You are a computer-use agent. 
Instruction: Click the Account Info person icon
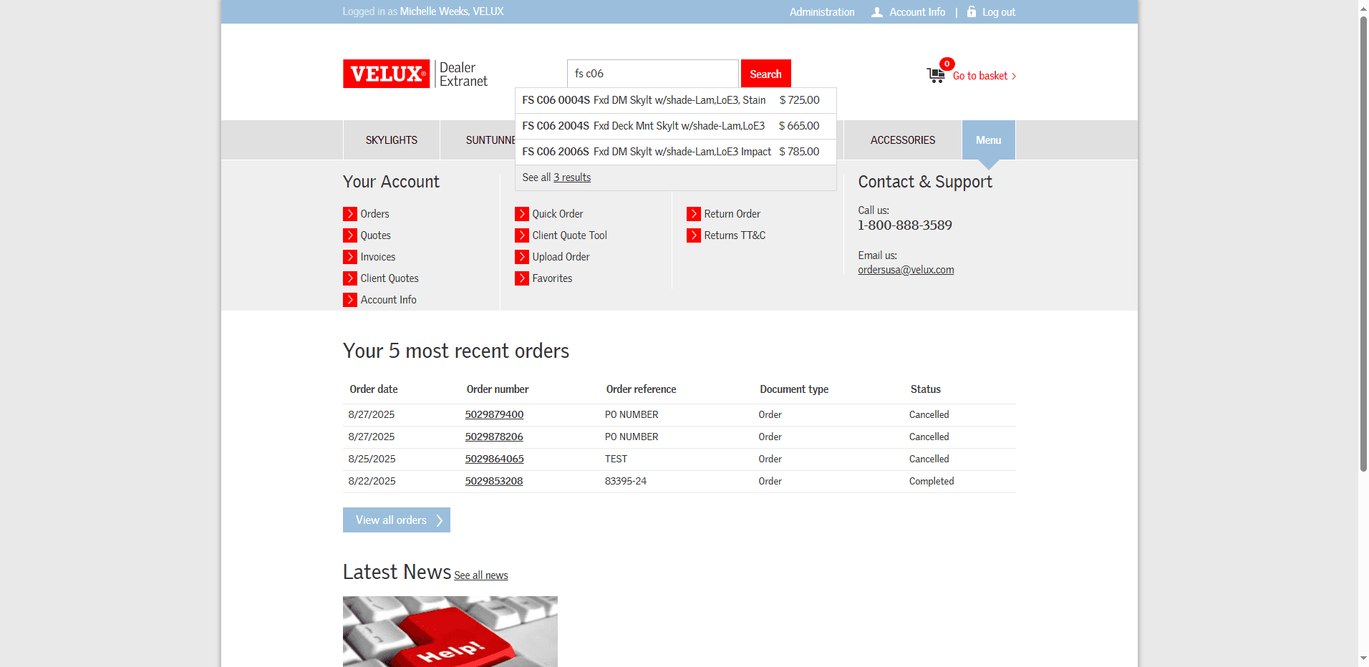876,12
